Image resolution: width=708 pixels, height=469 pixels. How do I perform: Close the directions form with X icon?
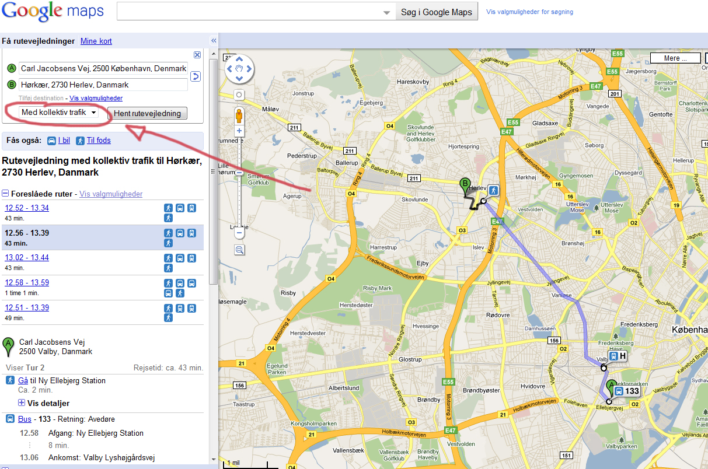tap(197, 55)
